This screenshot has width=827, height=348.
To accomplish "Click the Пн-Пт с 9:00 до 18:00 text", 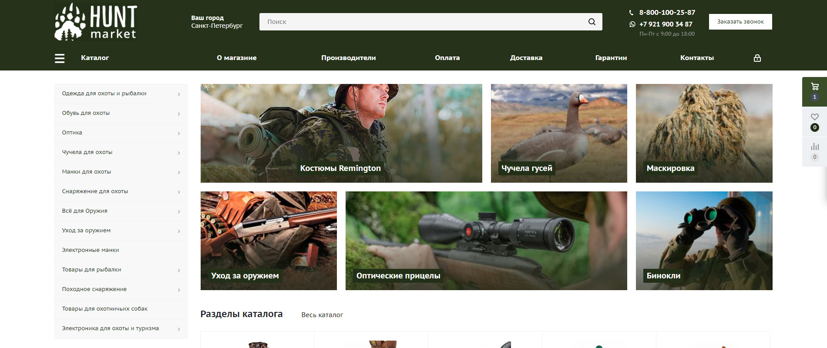I will click(667, 34).
